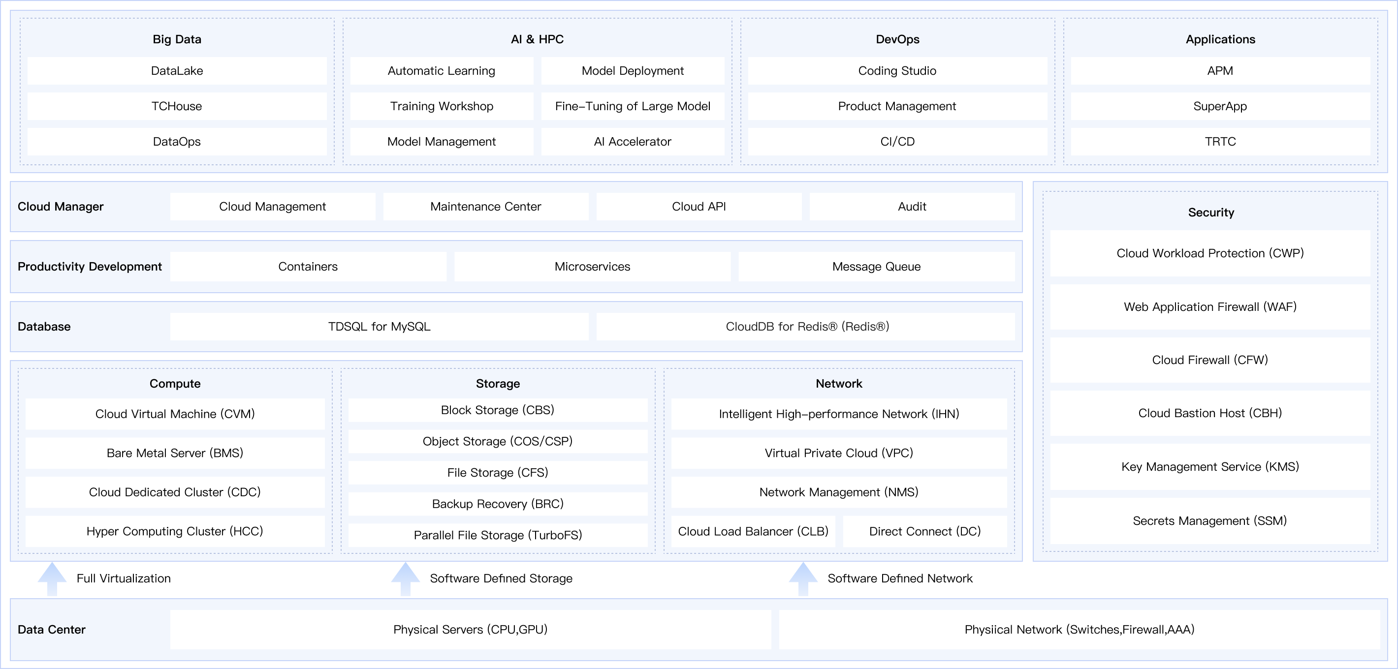Select the AI & HPC heading
This screenshot has height=669, width=1398.
click(537, 39)
